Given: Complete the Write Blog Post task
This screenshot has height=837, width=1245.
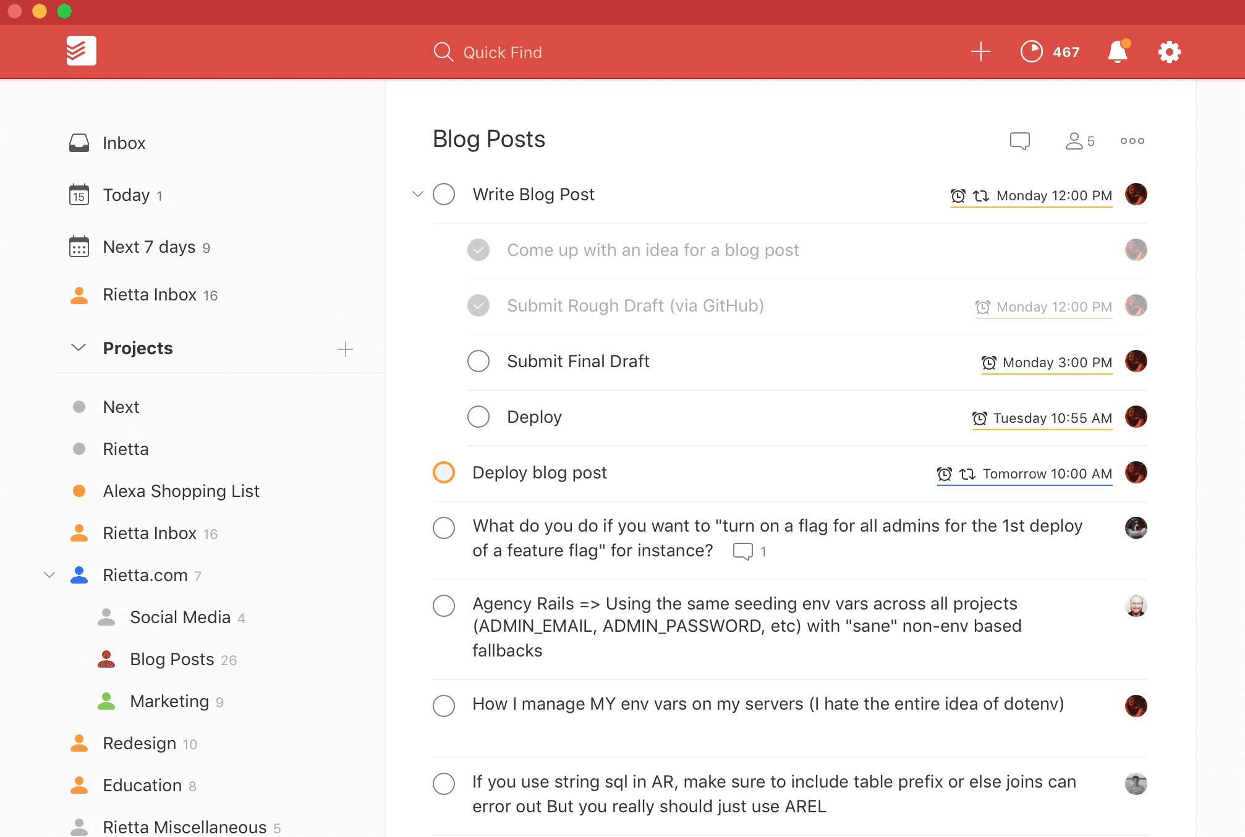Looking at the screenshot, I should (x=444, y=194).
